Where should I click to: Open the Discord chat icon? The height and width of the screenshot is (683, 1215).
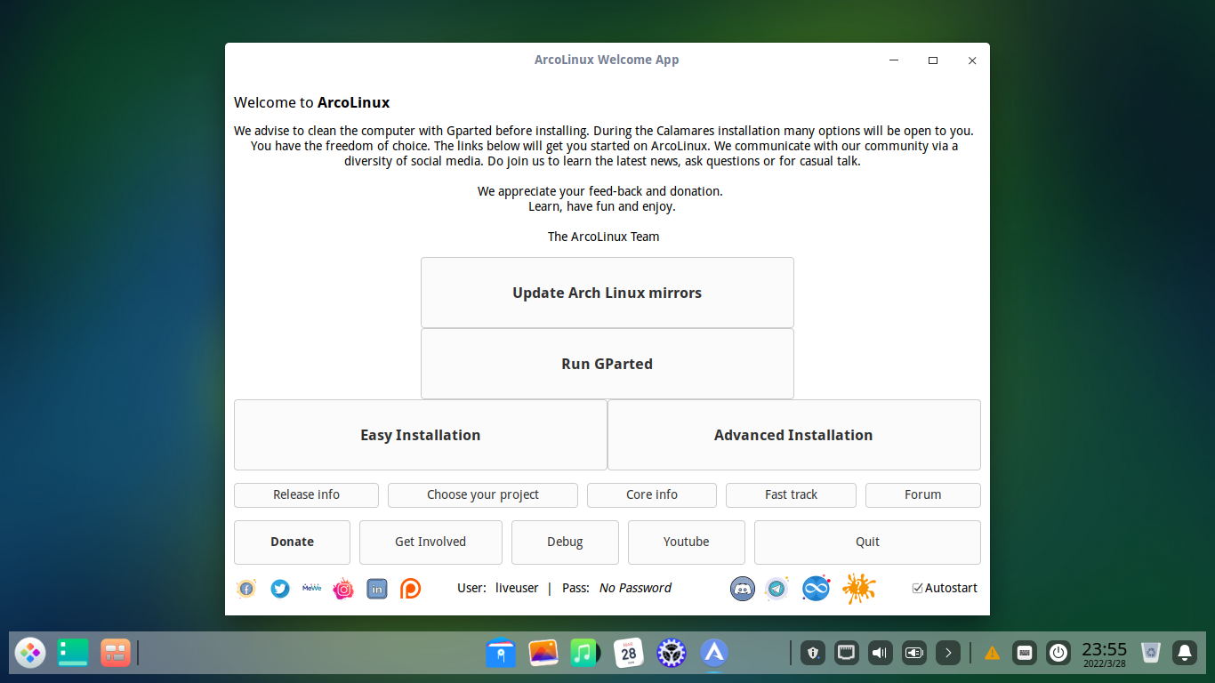pyautogui.click(x=743, y=589)
